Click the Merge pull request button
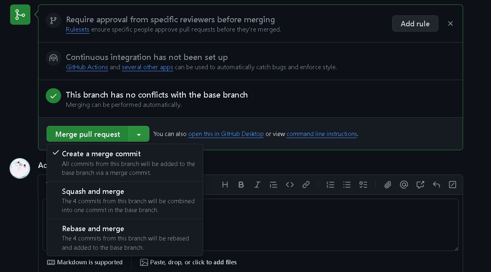This screenshot has height=272, width=491. coord(87,134)
